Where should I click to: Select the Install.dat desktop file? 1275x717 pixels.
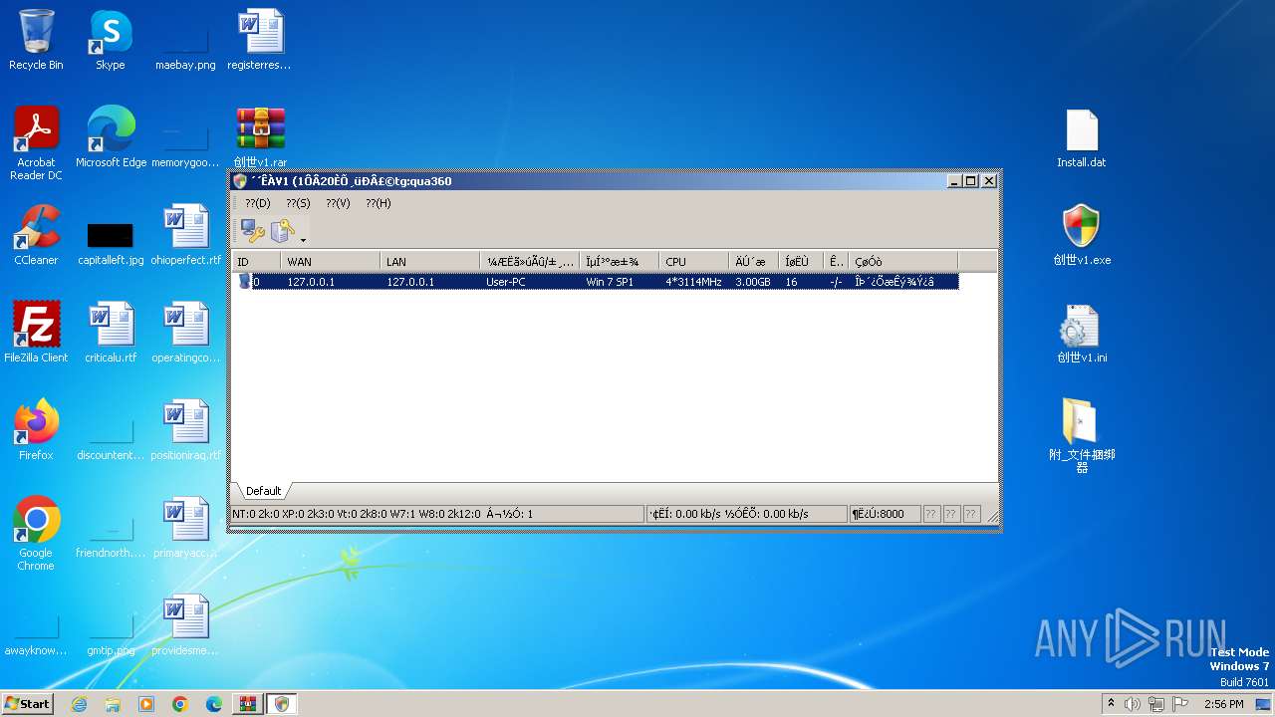click(x=1082, y=137)
